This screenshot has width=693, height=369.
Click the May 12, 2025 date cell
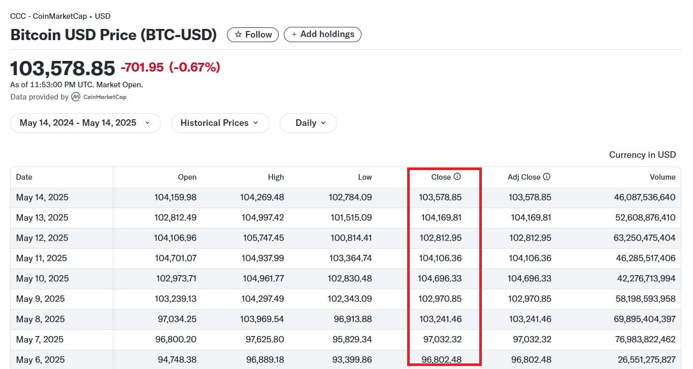[x=42, y=238]
